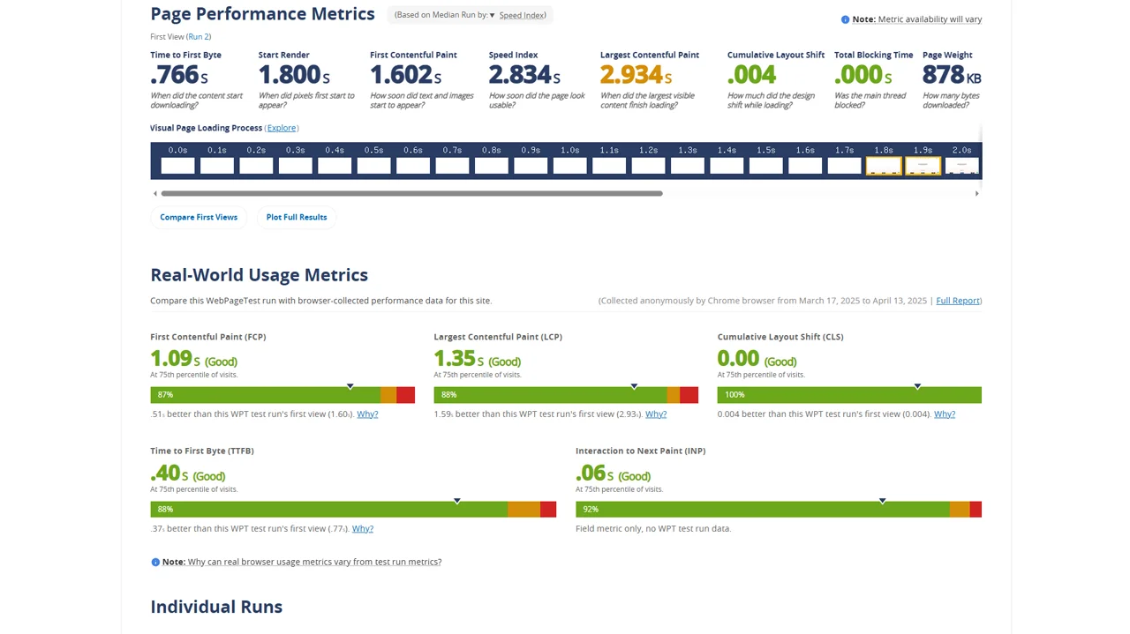
Task: Open the Full Report link
Action: click(x=958, y=301)
